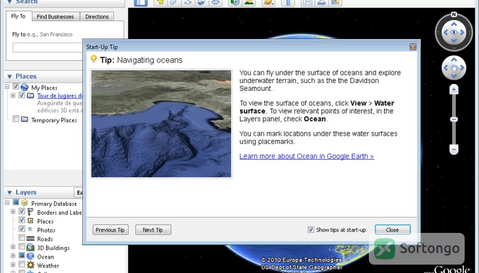This screenshot has height=273, width=479.
Task: Expand the Borders and Labels node
Action: click(x=13, y=211)
